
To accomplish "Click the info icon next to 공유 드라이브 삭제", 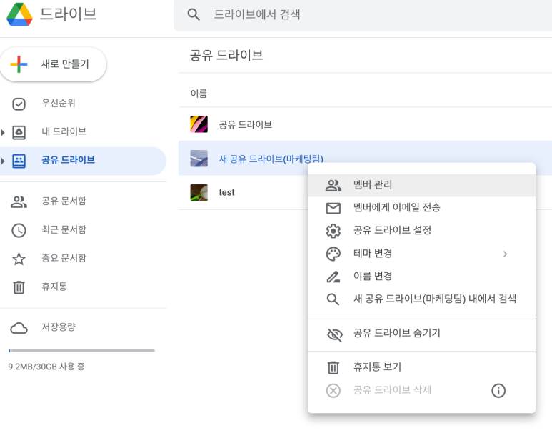I will (x=498, y=391).
